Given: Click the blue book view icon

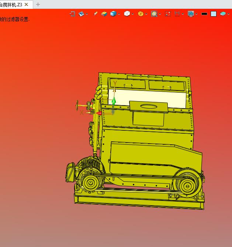Looking at the screenshot, I should coord(82,14).
